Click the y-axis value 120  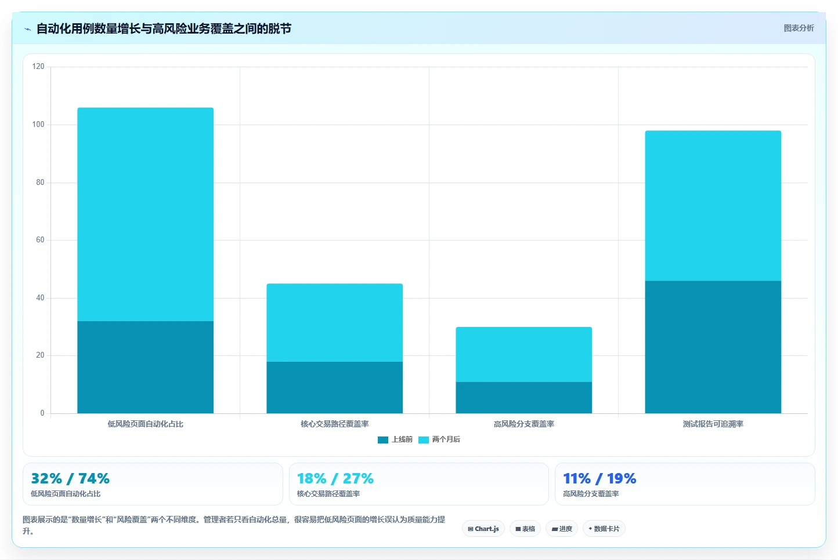(x=38, y=67)
